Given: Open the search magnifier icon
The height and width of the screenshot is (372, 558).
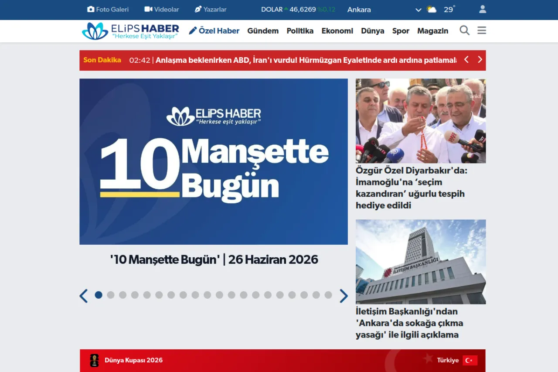Looking at the screenshot, I should click(x=465, y=31).
